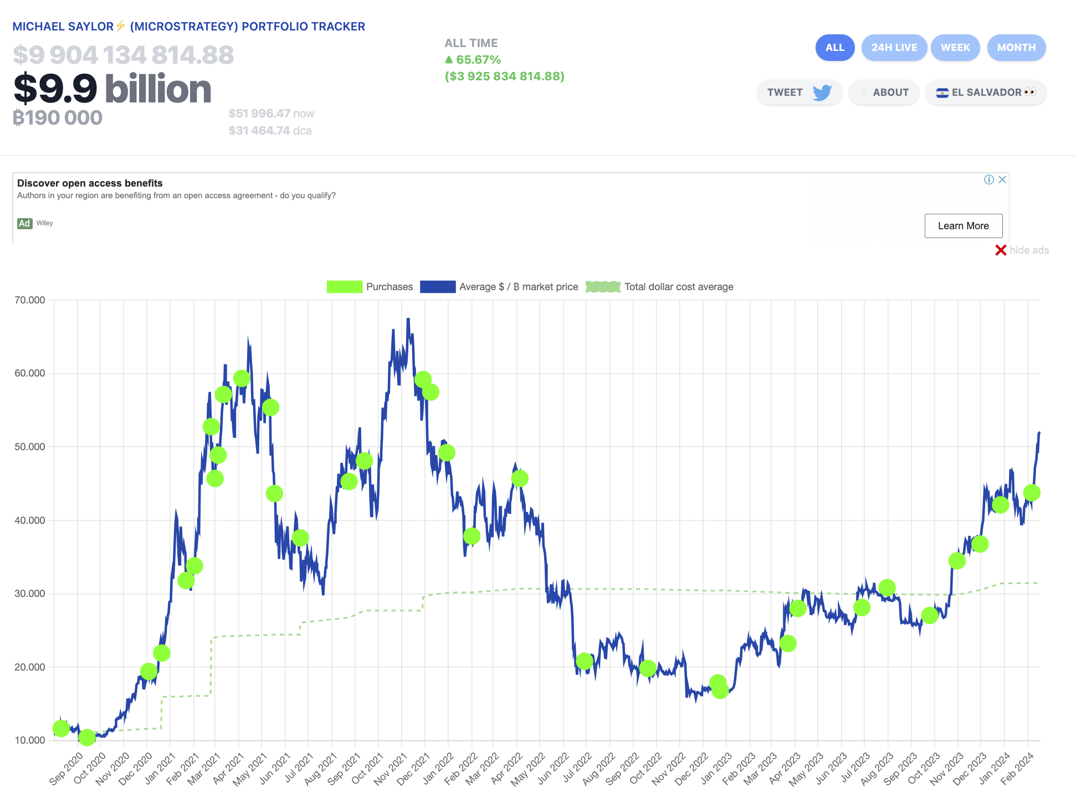The width and height of the screenshot is (1076, 794).
Task: Click the eyes emoji on El Salvador button
Action: (1030, 92)
